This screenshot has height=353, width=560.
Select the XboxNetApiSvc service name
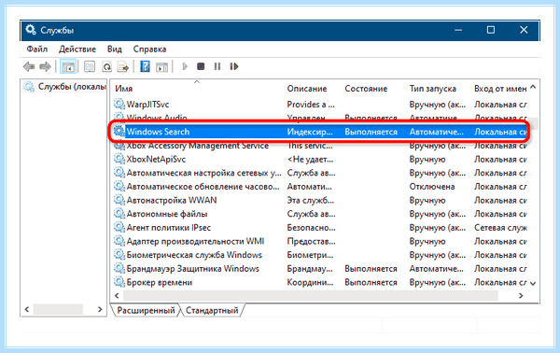tap(156, 159)
